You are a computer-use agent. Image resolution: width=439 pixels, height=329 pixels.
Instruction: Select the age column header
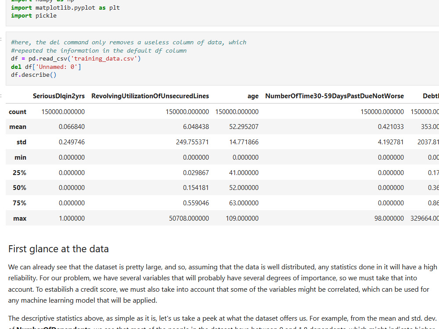[x=253, y=96]
